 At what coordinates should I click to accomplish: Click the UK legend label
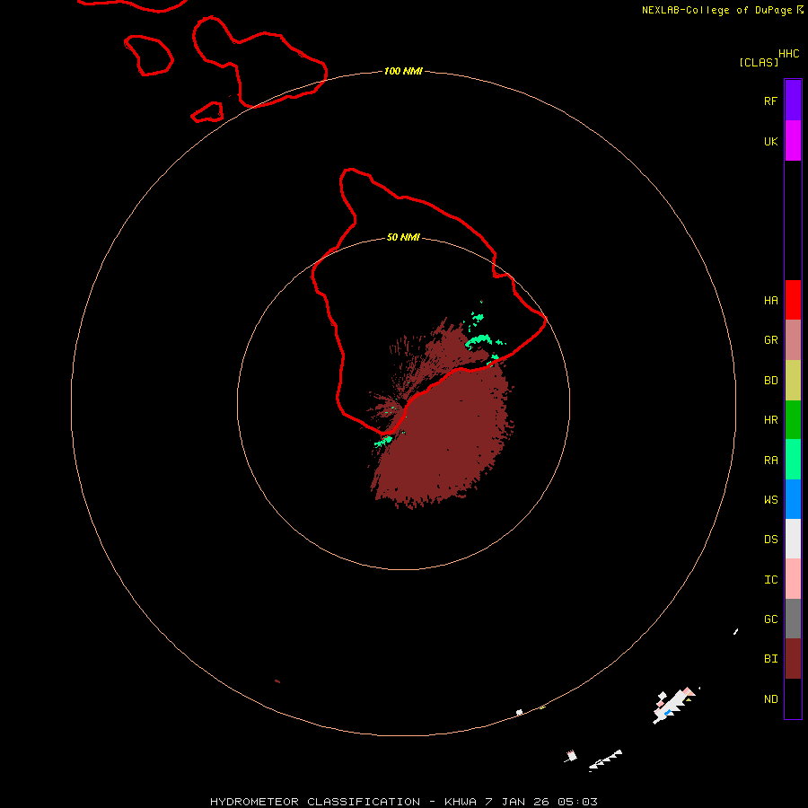(770, 141)
